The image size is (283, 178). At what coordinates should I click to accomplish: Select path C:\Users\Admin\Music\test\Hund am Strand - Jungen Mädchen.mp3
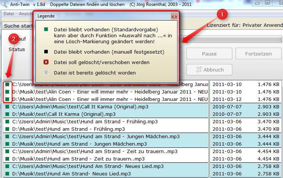tap(96, 137)
